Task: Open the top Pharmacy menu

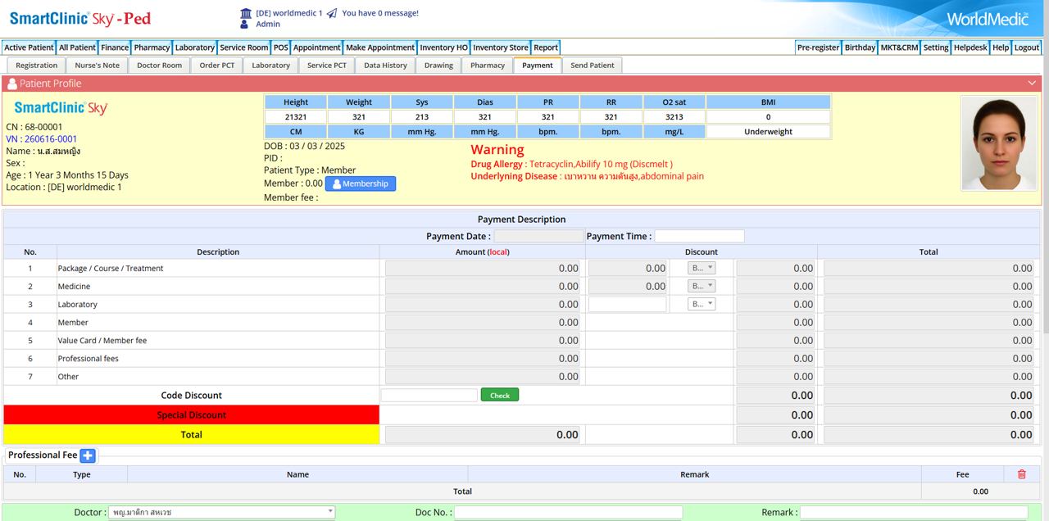Action: click(x=152, y=48)
